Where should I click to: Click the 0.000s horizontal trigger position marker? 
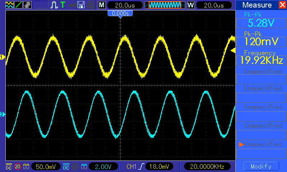click(x=120, y=13)
